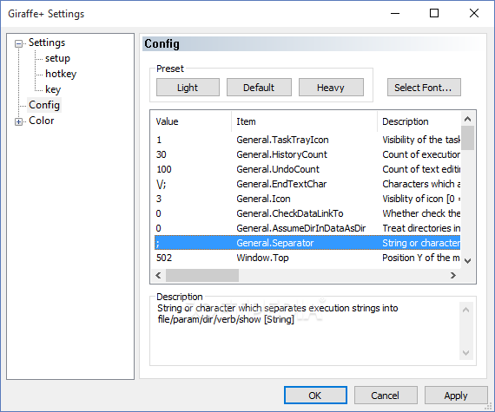Select the General.TaskTrayIcon row
495x412 pixels.
pyautogui.click(x=307, y=140)
